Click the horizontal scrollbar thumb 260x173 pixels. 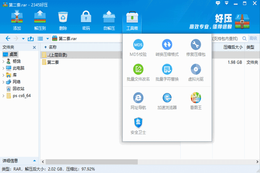click(x=92, y=162)
